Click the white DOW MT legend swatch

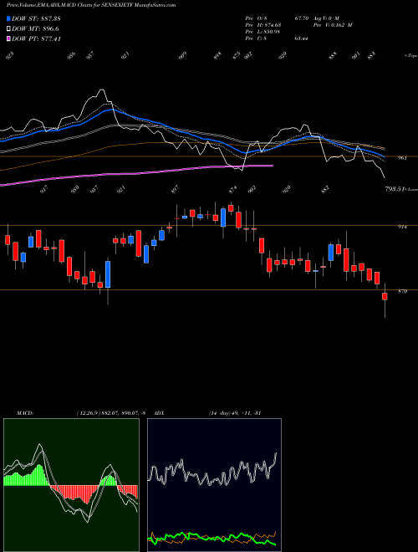(8, 29)
